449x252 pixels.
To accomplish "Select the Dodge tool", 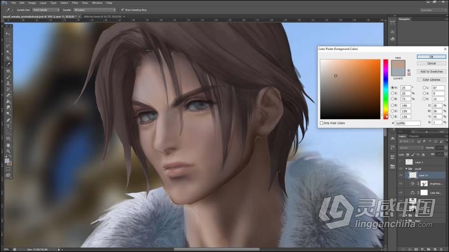I will click(x=8, y=114).
